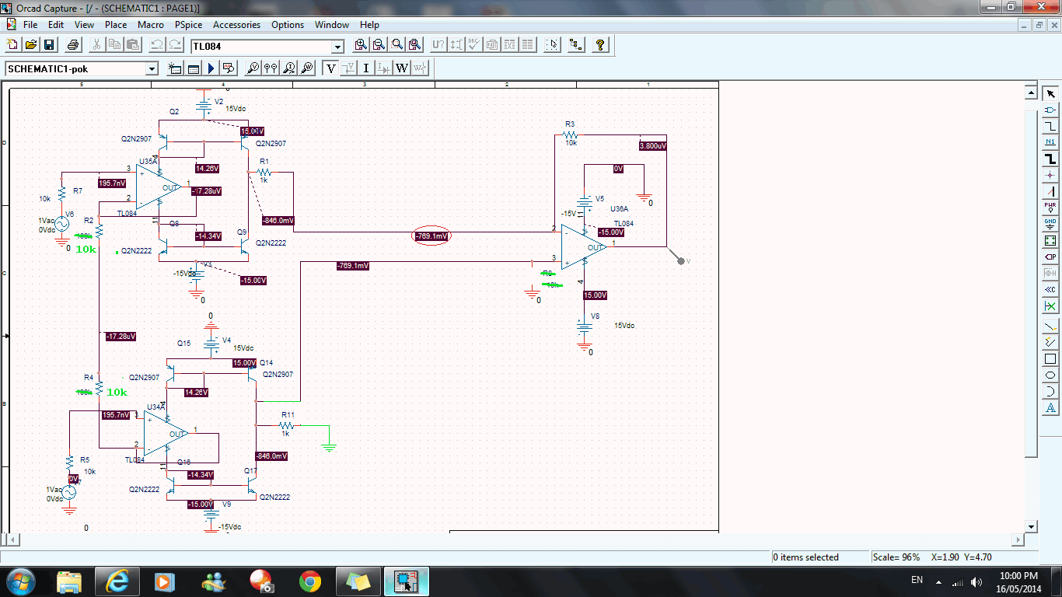Open the TL084 part dropdown
This screenshot has height=597, width=1062.
click(338, 47)
